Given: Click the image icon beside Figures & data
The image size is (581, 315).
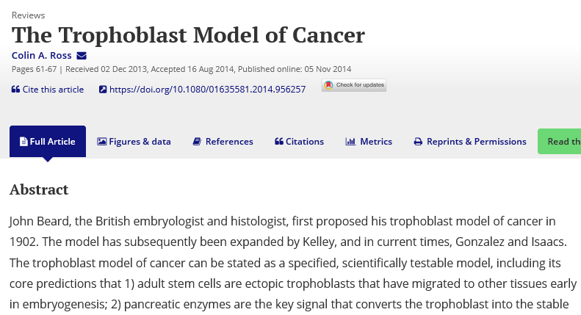Looking at the screenshot, I should coord(101,142).
